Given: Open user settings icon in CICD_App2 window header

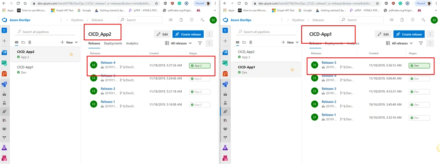Looking at the screenshot, I should 202,20.
